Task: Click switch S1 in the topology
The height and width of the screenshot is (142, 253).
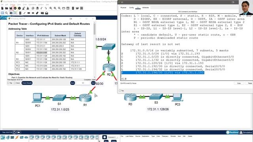Action: pos(59,98)
